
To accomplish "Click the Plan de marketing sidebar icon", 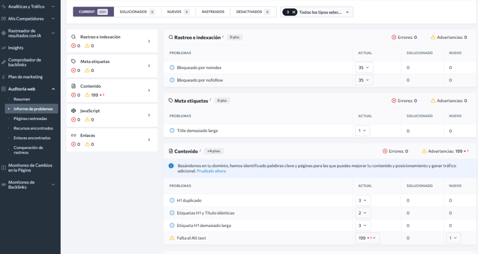I will 4,77.
